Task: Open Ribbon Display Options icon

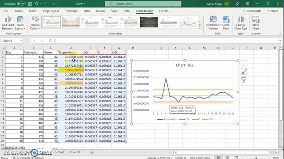Action: coord(247,4)
